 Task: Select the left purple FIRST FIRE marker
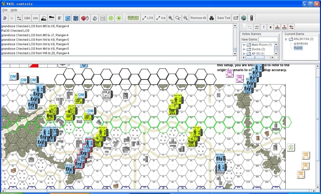[x=230, y=73]
